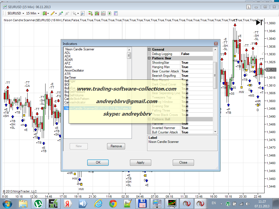Toggle Debug Logging False value
Screen dimensions: 279x209
(x=196, y=54)
